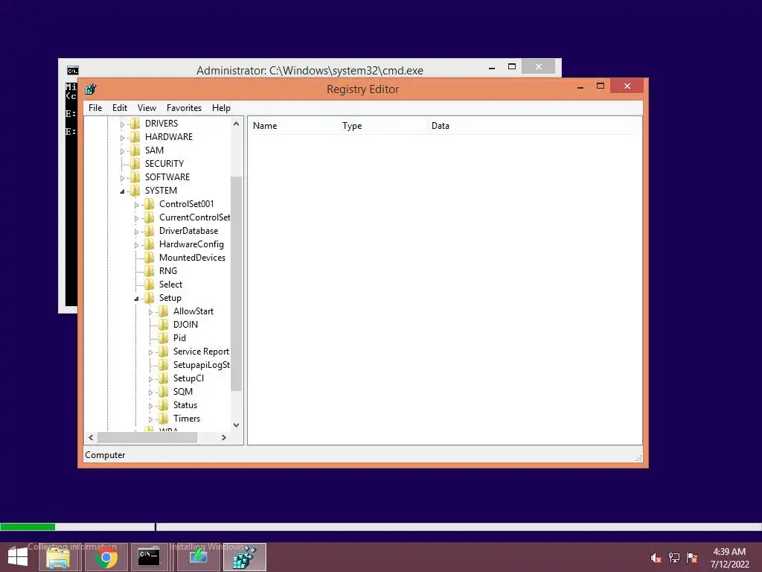Open File Explorer from the taskbar
This screenshot has width=762, height=572.
click(x=58, y=557)
